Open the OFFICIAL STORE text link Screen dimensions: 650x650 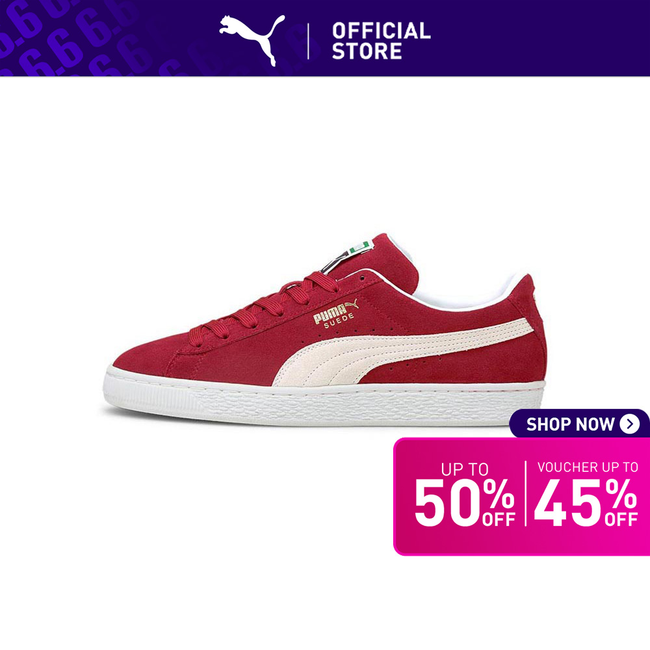[x=381, y=40]
